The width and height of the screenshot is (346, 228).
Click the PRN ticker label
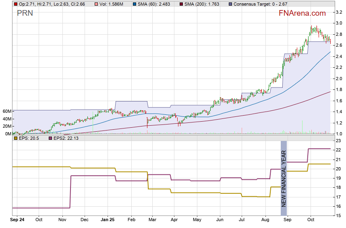25,13
